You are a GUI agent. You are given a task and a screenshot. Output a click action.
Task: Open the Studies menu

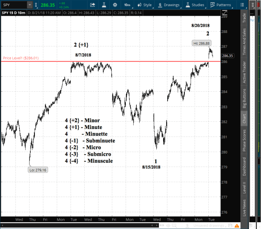coord(195,5)
